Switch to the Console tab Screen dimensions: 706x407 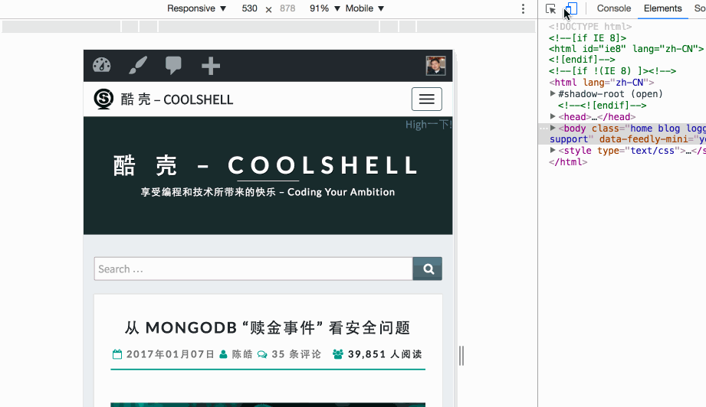pyautogui.click(x=614, y=8)
